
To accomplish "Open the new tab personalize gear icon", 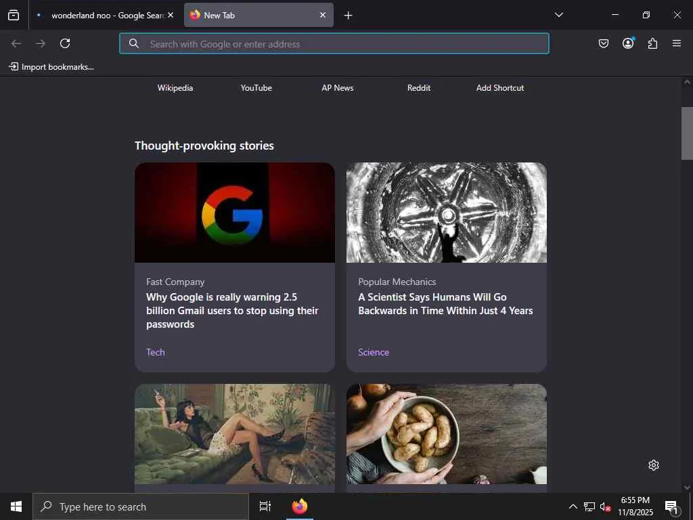I will [x=654, y=465].
